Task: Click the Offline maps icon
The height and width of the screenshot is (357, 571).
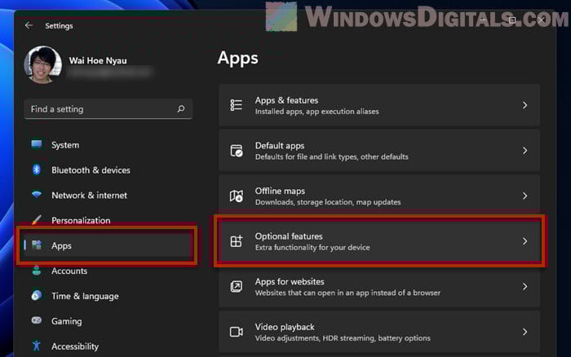Action: pyautogui.click(x=236, y=196)
